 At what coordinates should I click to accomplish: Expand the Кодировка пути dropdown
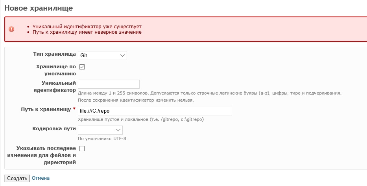tap(100, 130)
